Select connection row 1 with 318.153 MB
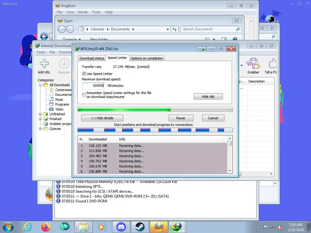The width and height of the screenshot is (311, 233). click(152, 146)
